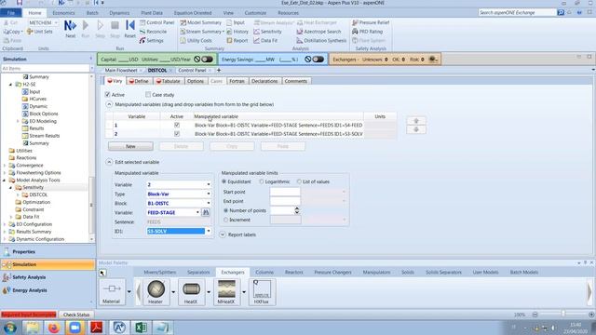Click the Stop run icon
This screenshot has width=596, height=335.
click(115, 25)
